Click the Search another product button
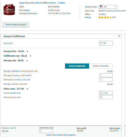 15,25
